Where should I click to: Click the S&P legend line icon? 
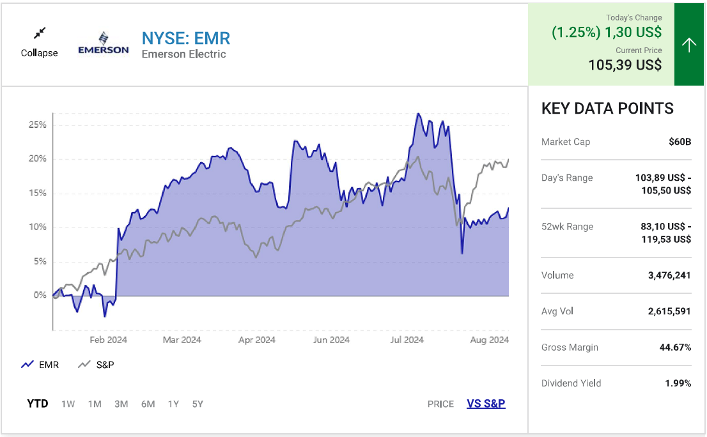point(84,365)
